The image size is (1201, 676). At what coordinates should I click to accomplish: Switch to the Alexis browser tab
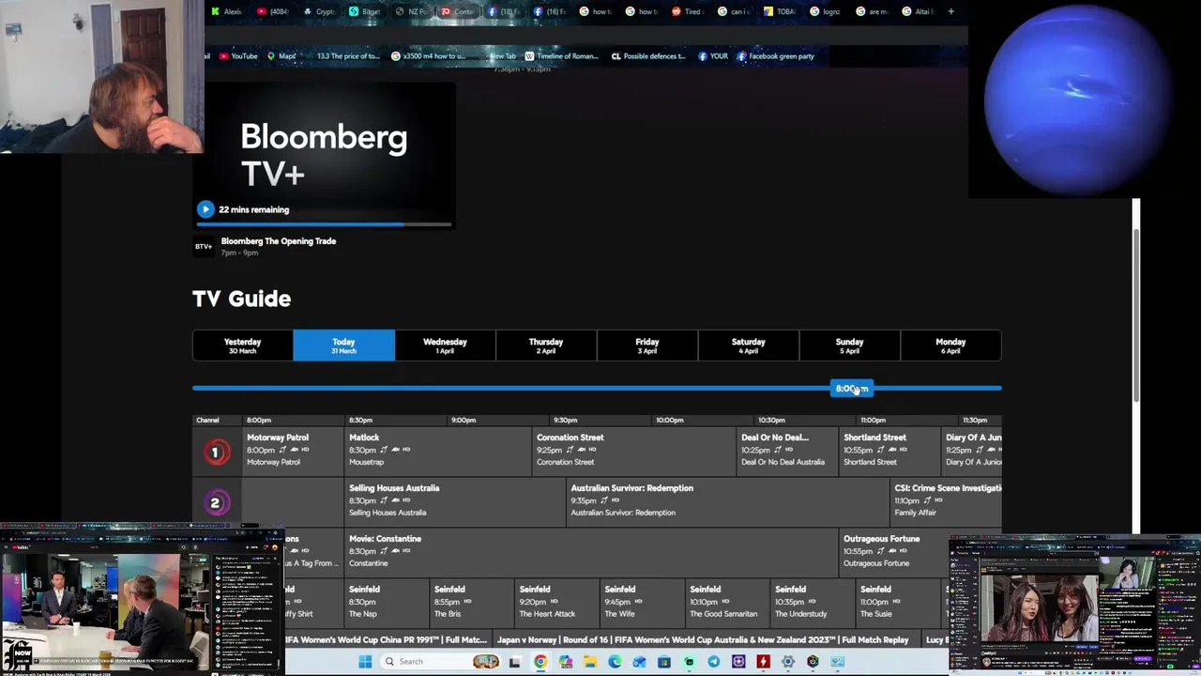click(226, 11)
